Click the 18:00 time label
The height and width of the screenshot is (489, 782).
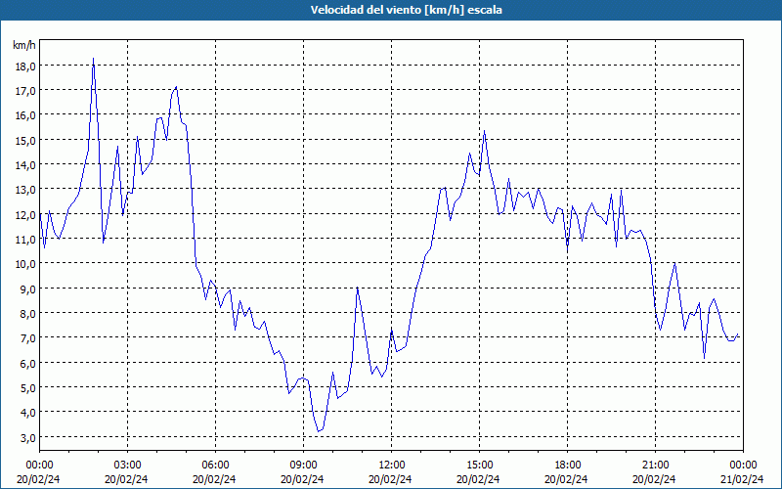pyautogui.click(x=568, y=466)
